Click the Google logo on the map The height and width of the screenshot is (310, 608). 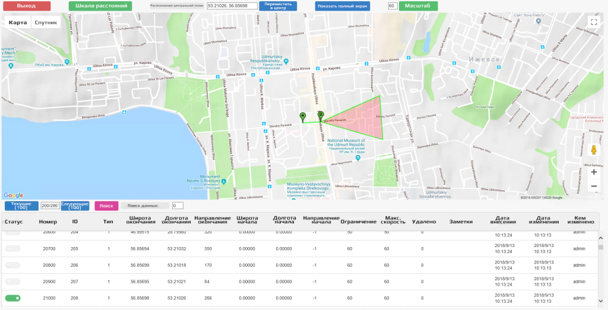coord(13,195)
